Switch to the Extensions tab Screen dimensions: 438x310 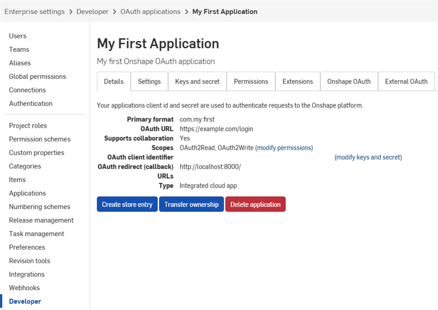pos(298,82)
